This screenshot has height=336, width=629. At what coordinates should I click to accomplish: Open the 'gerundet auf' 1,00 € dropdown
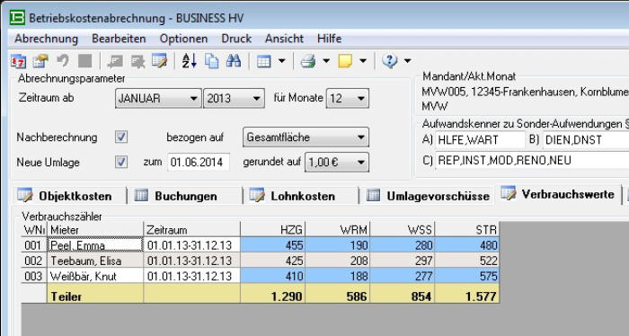[337, 163]
